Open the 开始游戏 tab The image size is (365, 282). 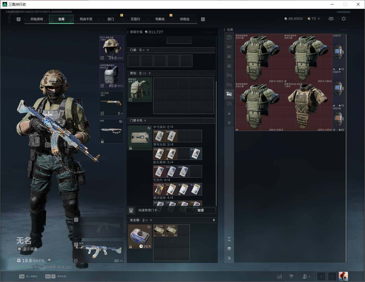pos(37,19)
